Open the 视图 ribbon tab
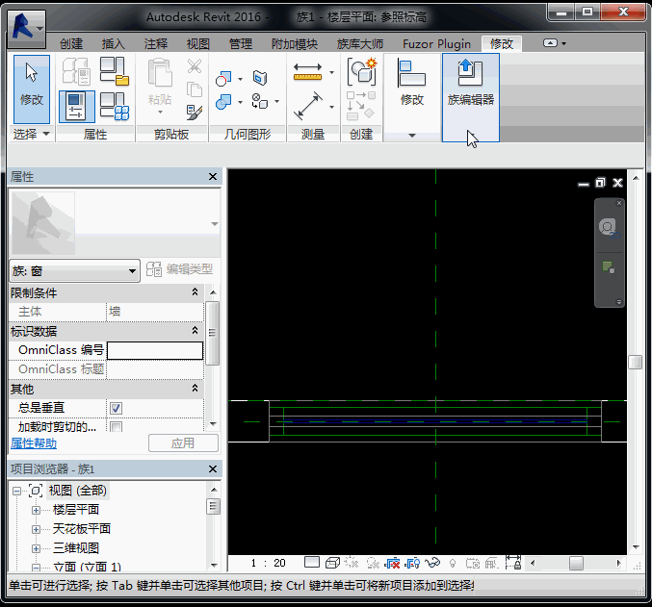This screenshot has height=607, width=652. pyautogui.click(x=197, y=44)
